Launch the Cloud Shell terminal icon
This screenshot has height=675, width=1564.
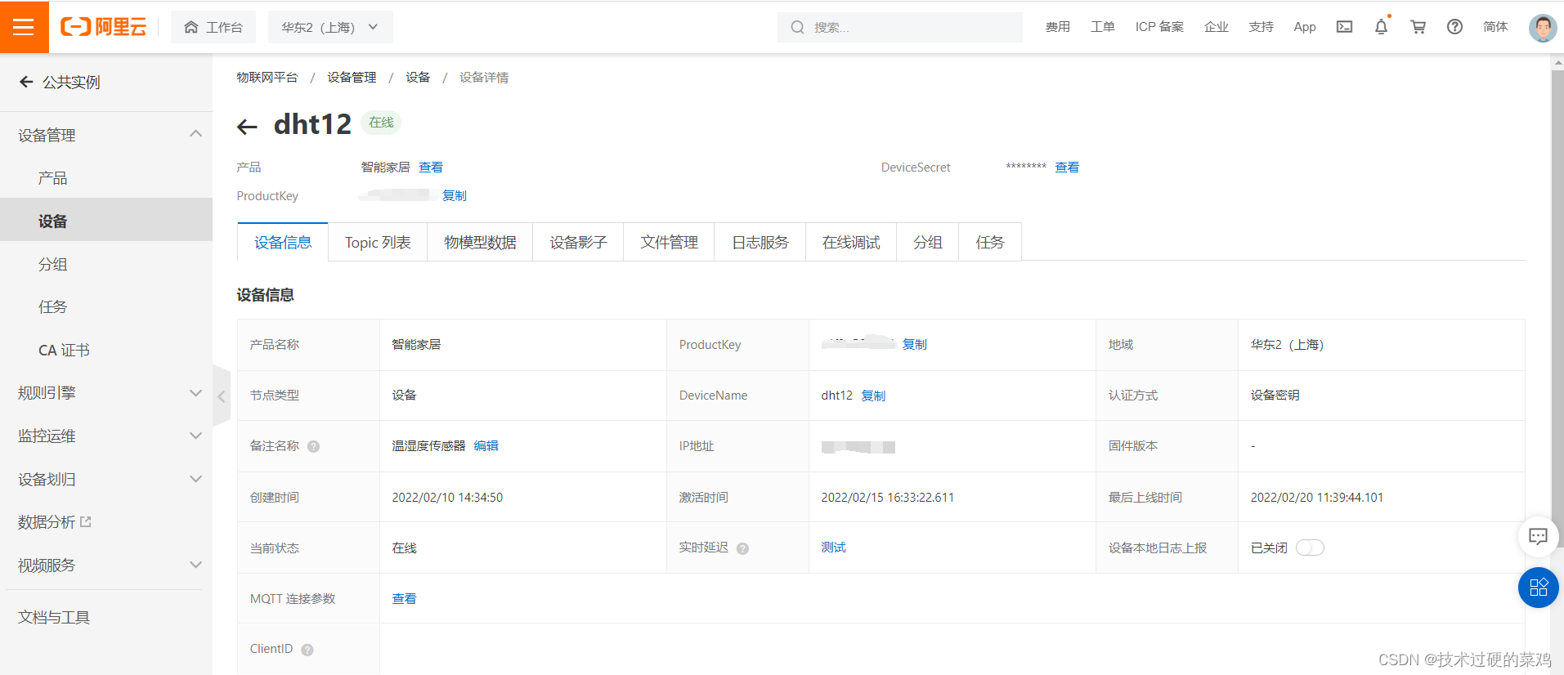pyautogui.click(x=1344, y=27)
